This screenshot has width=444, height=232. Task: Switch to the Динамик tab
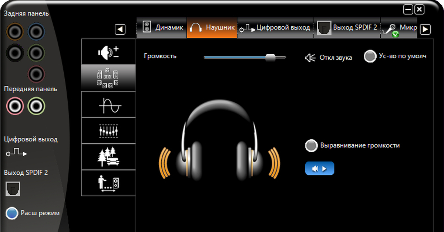162,28
